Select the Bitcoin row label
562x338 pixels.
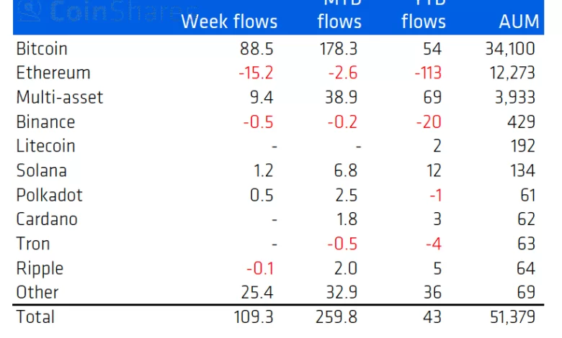[42, 49]
